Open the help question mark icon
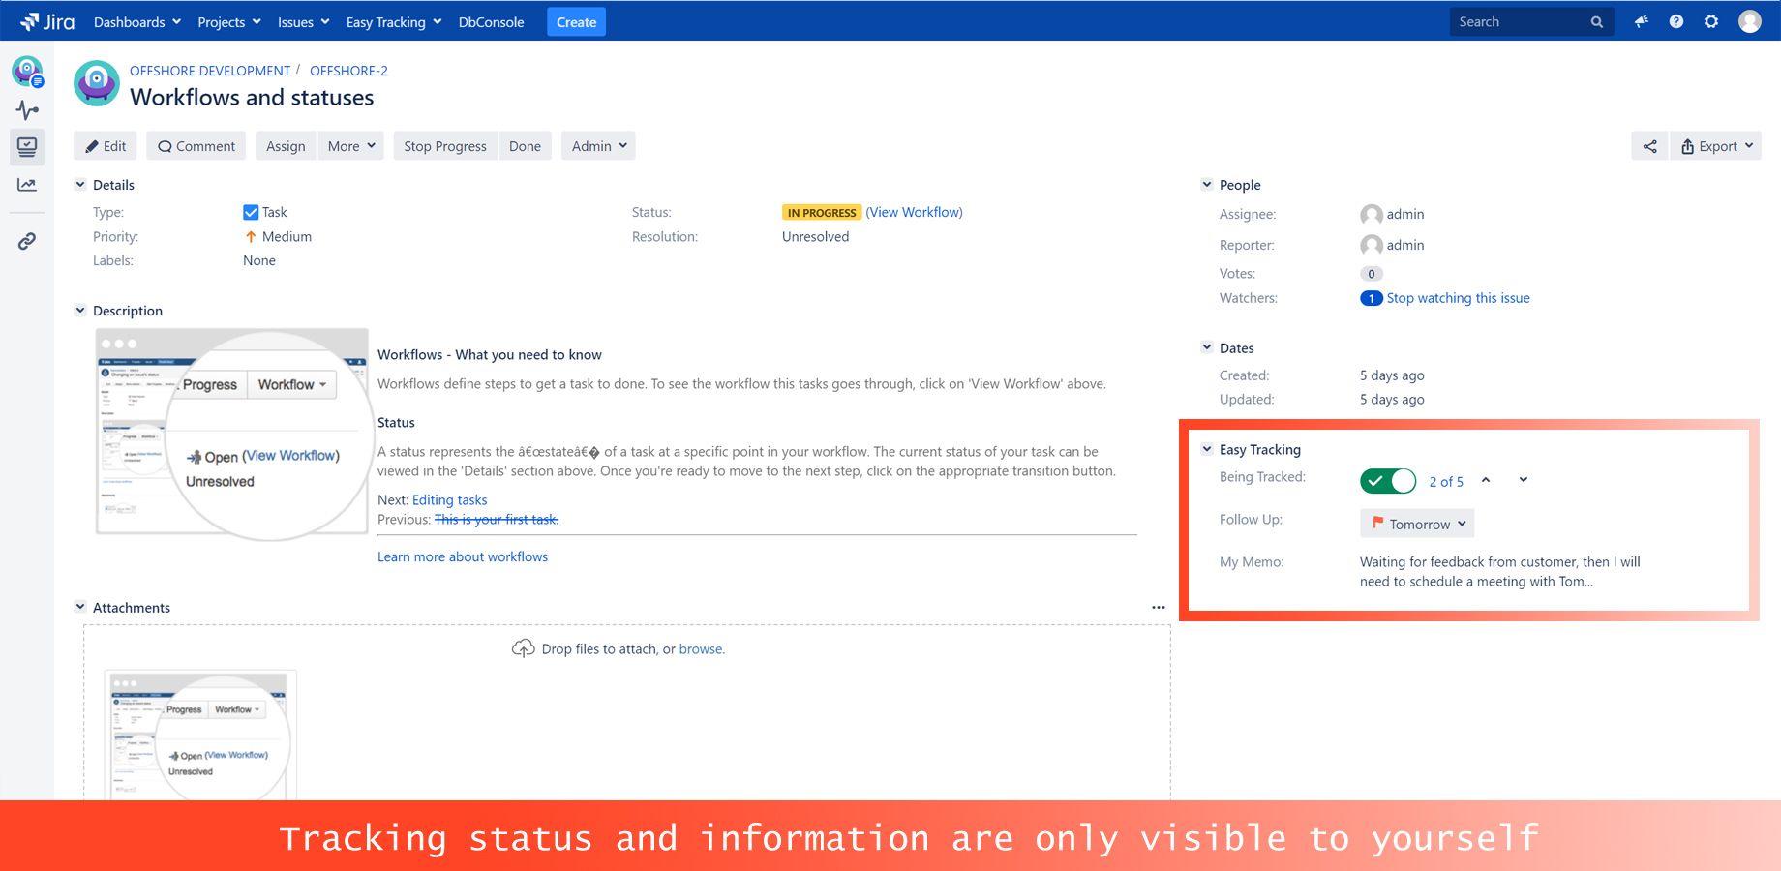The height and width of the screenshot is (871, 1781). tap(1676, 21)
